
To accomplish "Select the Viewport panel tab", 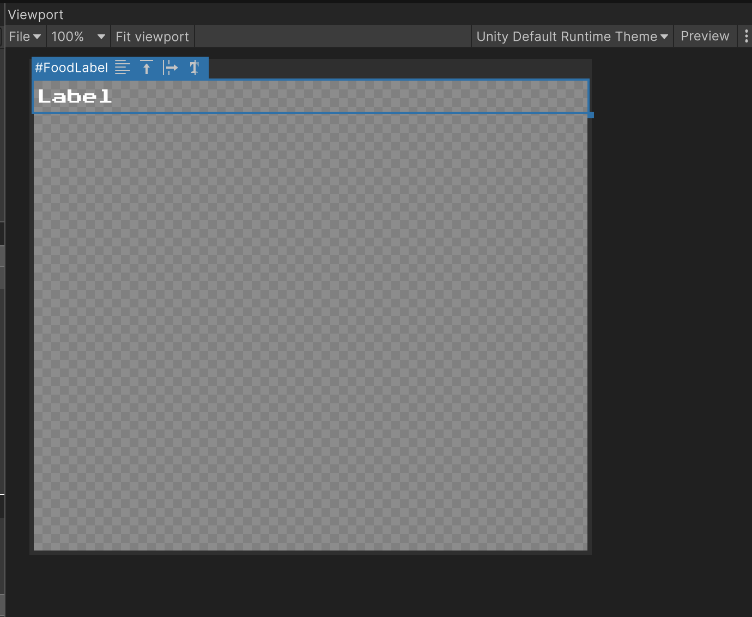I will point(36,15).
